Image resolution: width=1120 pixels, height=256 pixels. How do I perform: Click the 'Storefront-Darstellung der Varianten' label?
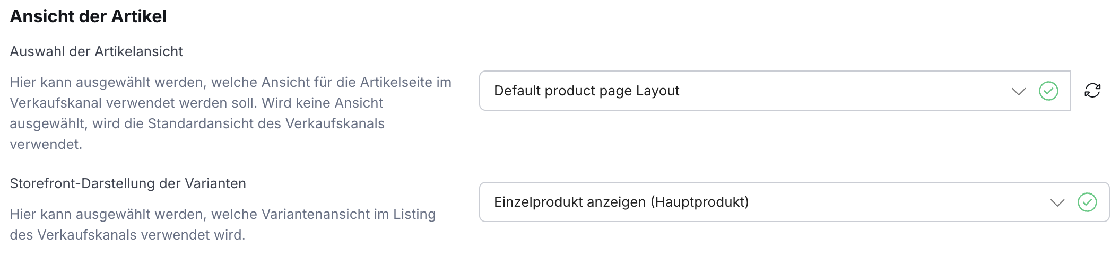pyautogui.click(x=128, y=183)
